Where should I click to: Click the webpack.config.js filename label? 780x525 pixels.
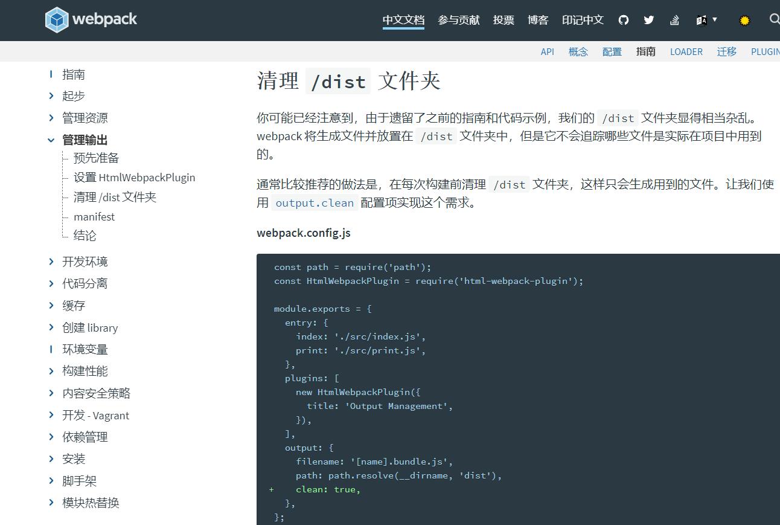[x=304, y=233]
